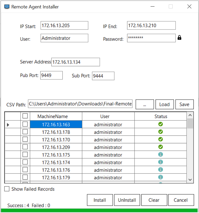Image resolution: width=199 pixels, height=213 pixels.
Task: Click the Install button
Action: 100,200
